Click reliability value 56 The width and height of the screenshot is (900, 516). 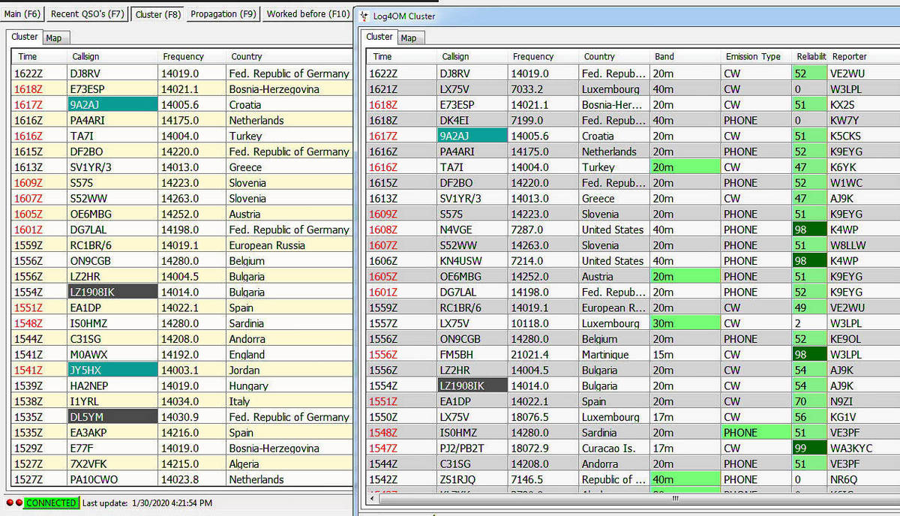[x=810, y=417]
